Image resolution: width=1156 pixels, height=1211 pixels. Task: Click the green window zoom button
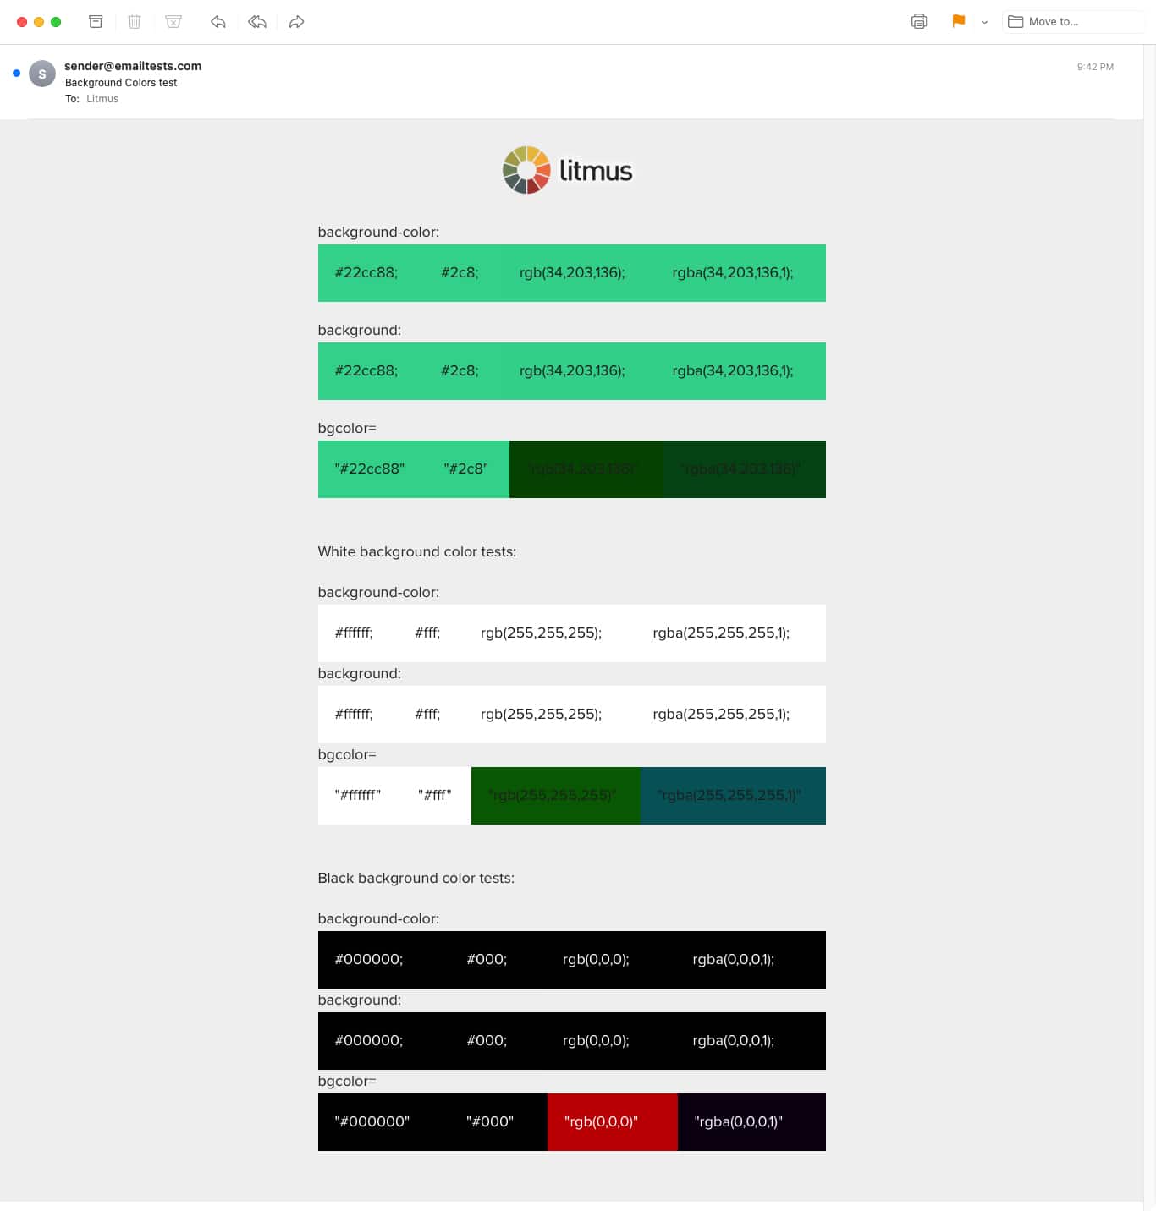(x=56, y=22)
